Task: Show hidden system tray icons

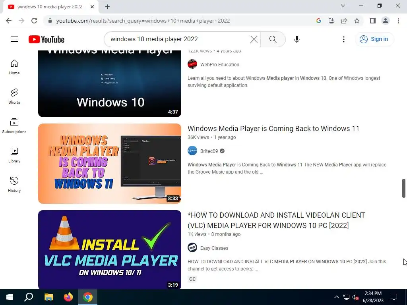Action: [x=336, y=297]
